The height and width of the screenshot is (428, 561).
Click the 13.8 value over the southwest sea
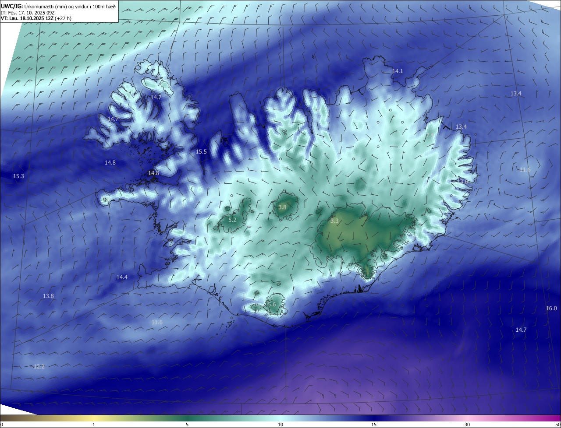[48, 296]
